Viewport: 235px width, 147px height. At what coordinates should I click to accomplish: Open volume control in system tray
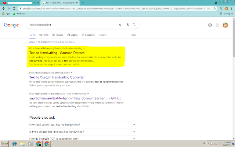coord(220,144)
